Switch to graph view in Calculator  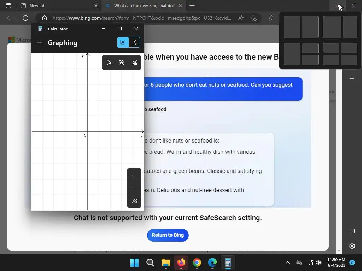tap(123, 43)
